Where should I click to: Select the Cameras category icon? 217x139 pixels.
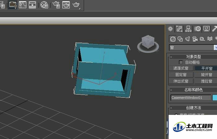pyautogui.click(x=195, y=39)
